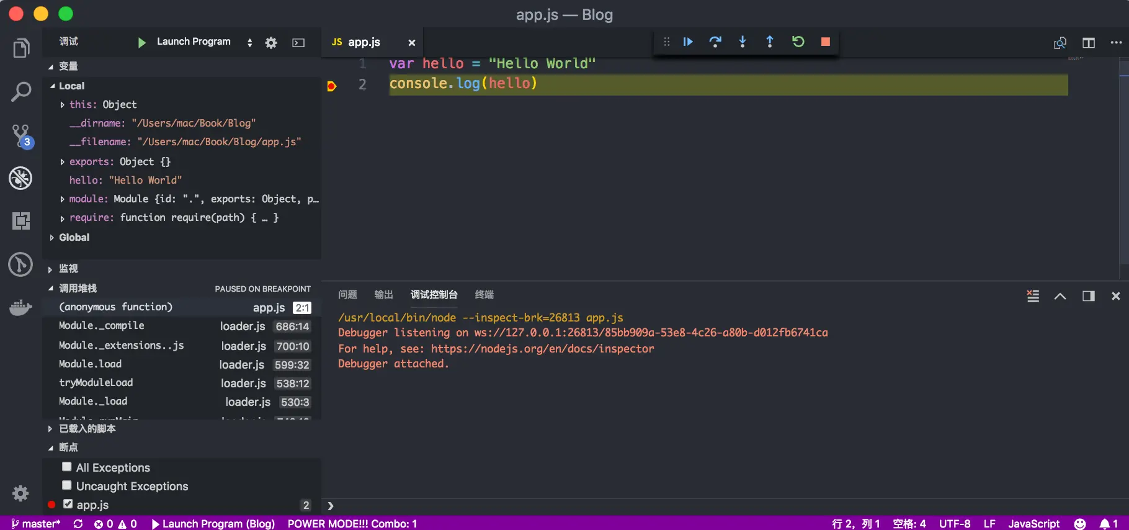Open the Explorer icon in the activity bar
Viewport: 1129px width, 530px height.
coord(21,48)
